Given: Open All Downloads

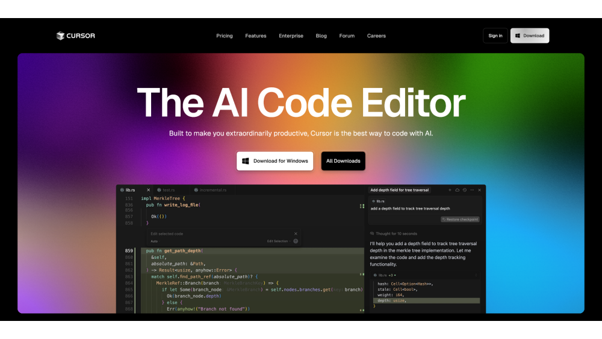Looking at the screenshot, I should [x=343, y=161].
